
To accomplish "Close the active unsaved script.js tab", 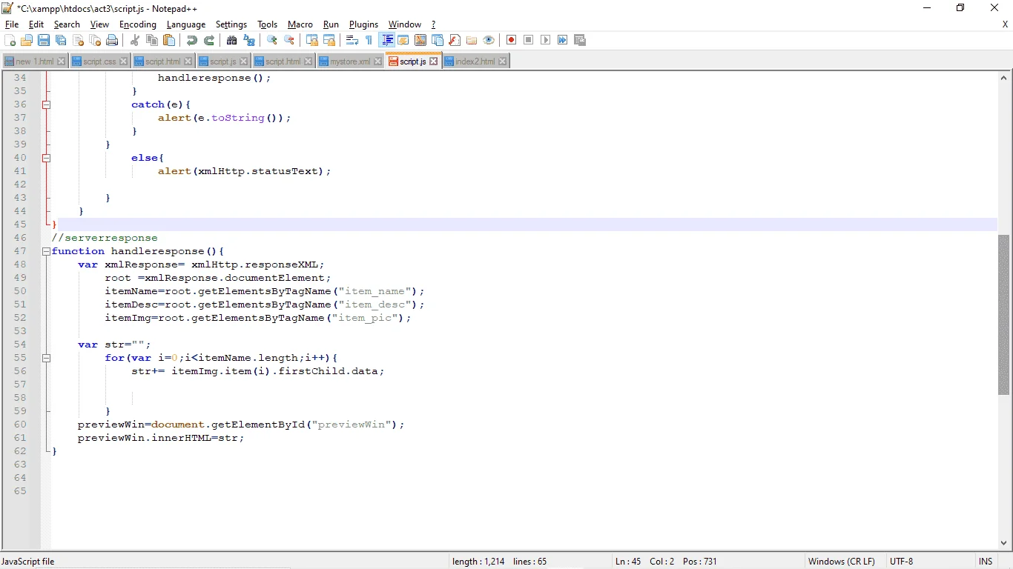I will click(x=434, y=61).
